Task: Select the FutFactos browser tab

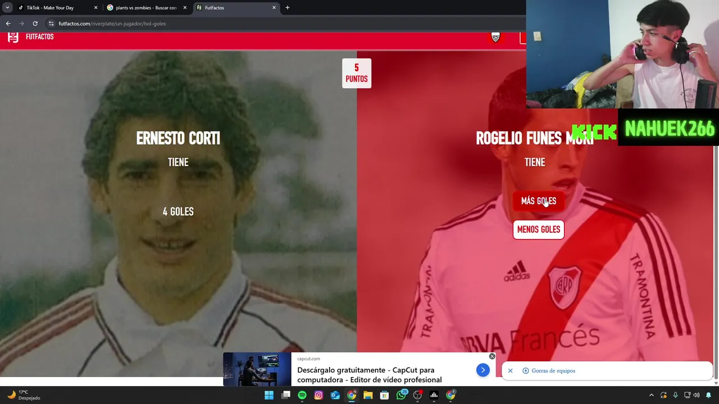Action: pos(236,8)
